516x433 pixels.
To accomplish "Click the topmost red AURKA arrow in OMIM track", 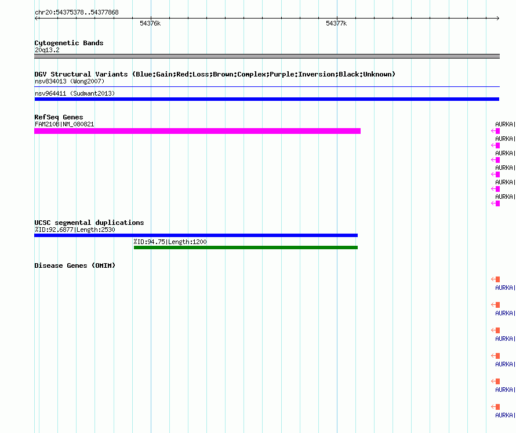I will click(x=495, y=279).
